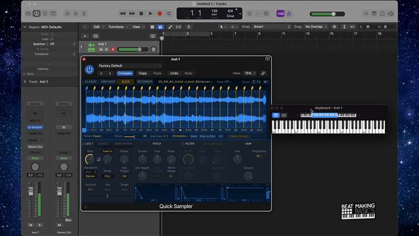Add a new track with plus button

tap(85, 36)
